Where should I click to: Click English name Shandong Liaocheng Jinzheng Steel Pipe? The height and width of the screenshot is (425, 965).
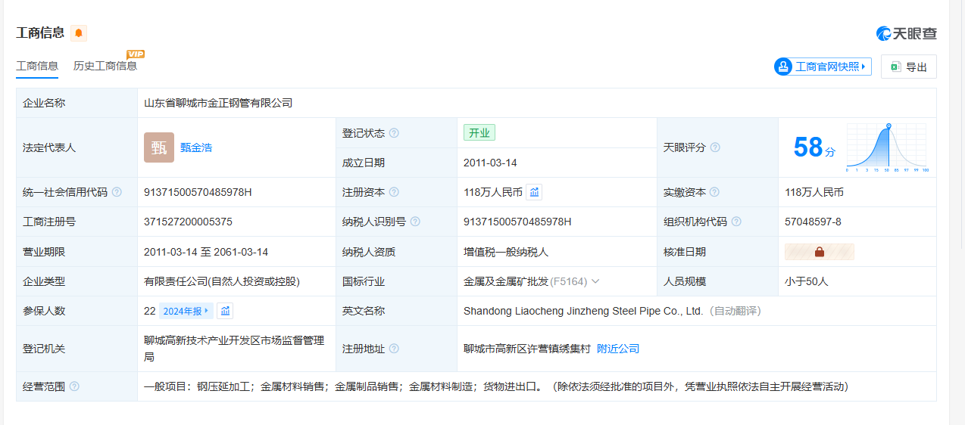tap(583, 311)
